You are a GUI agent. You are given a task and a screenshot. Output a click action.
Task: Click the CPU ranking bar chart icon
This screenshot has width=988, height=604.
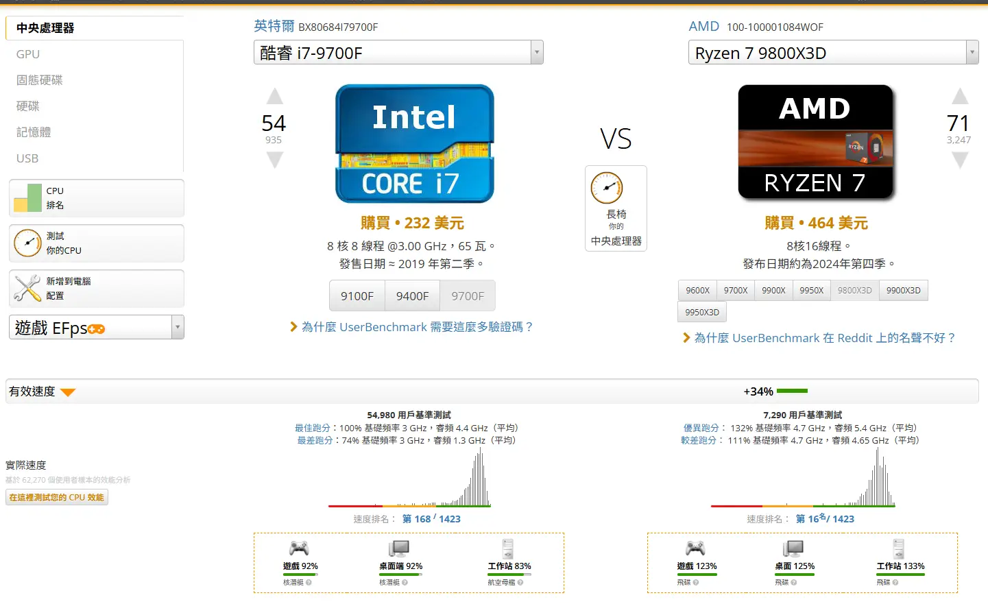[27, 198]
